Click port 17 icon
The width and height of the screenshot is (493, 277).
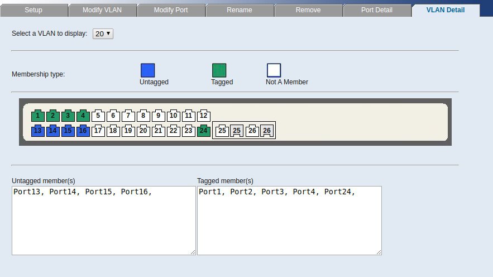click(x=98, y=131)
